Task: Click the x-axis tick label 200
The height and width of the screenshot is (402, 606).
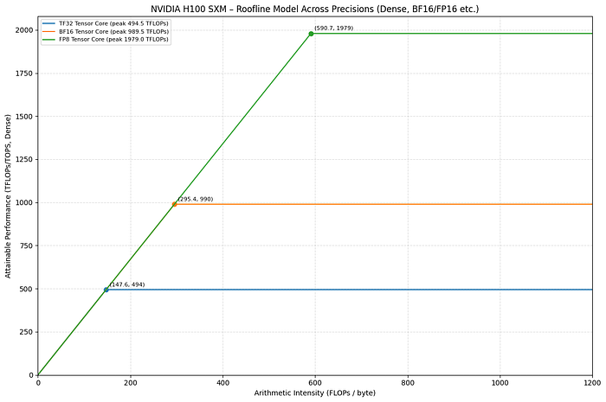Action: point(131,383)
